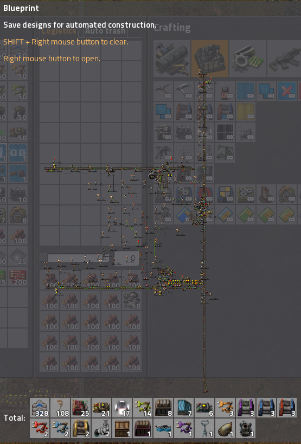
Task: Click the red target module recipe
Action: [204, 194]
